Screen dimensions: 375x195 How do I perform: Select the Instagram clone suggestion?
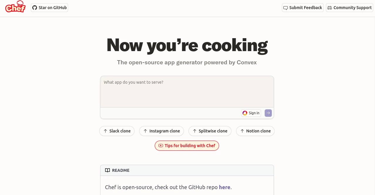161,131
